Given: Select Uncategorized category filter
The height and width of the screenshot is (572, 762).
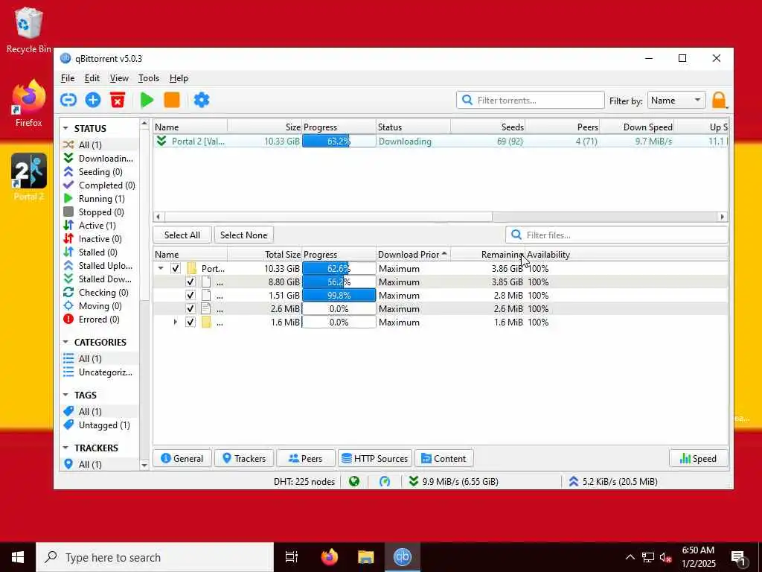Looking at the screenshot, I should point(99,372).
